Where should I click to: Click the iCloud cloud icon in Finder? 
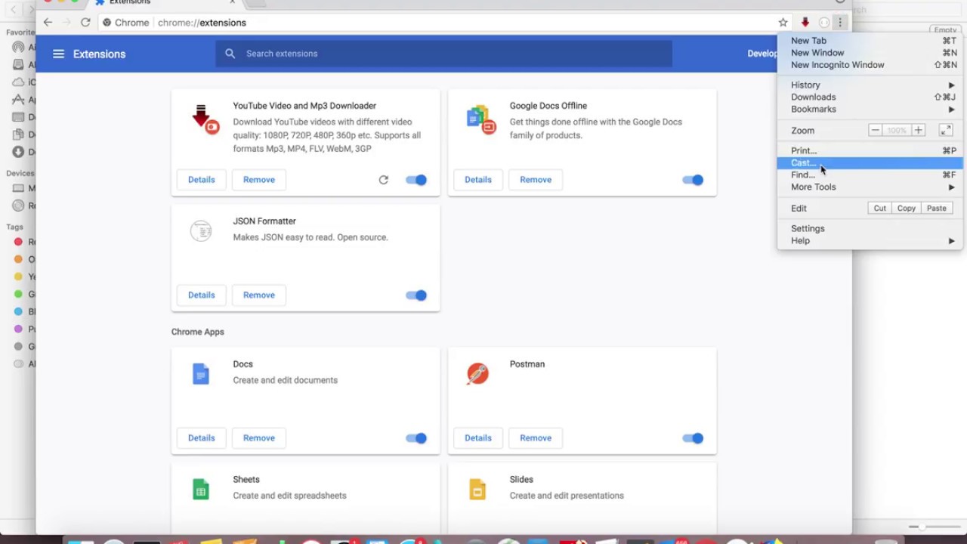(19, 82)
